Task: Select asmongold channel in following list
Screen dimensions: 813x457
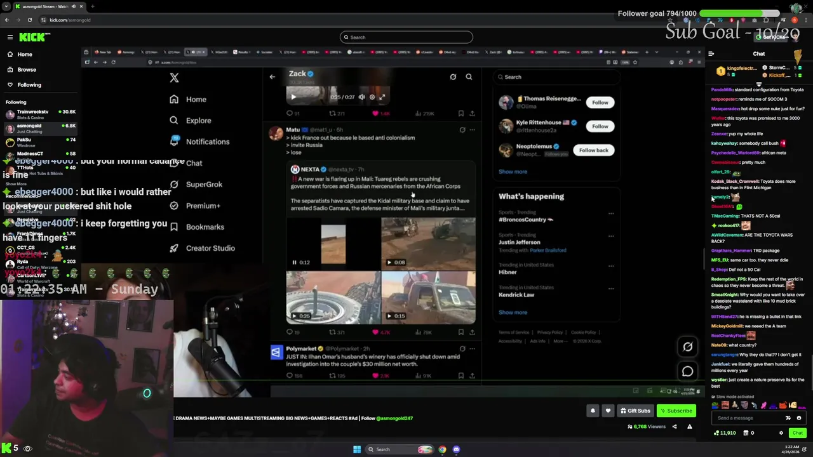Action: 39,128
